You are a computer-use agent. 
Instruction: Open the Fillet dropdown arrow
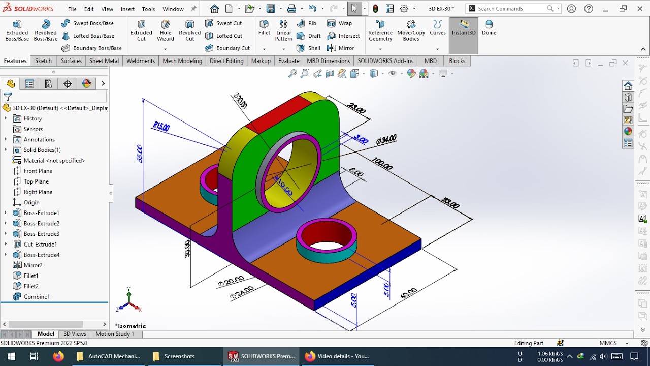coord(264,49)
